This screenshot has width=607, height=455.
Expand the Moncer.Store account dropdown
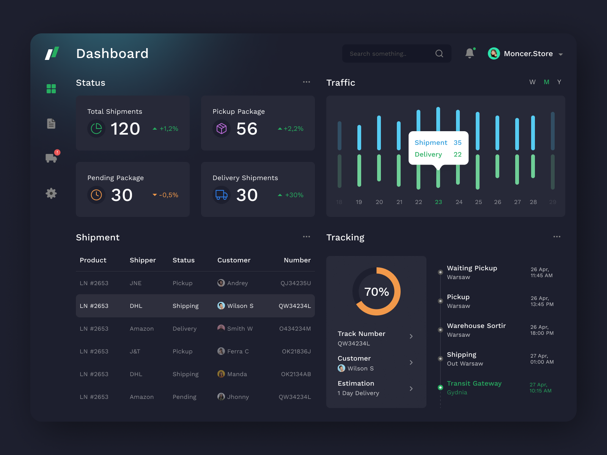pyautogui.click(x=561, y=54)
